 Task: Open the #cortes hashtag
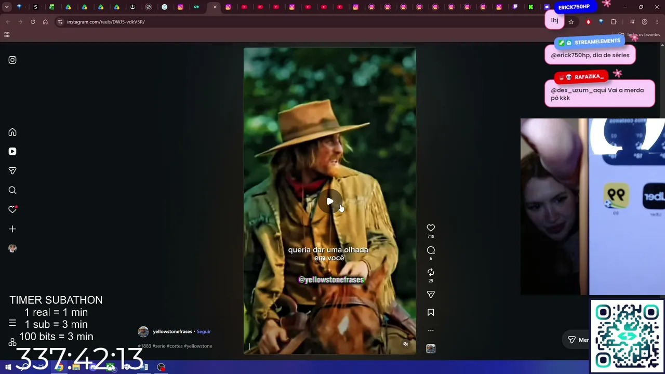pyautogui.click(x=175, y=346)
